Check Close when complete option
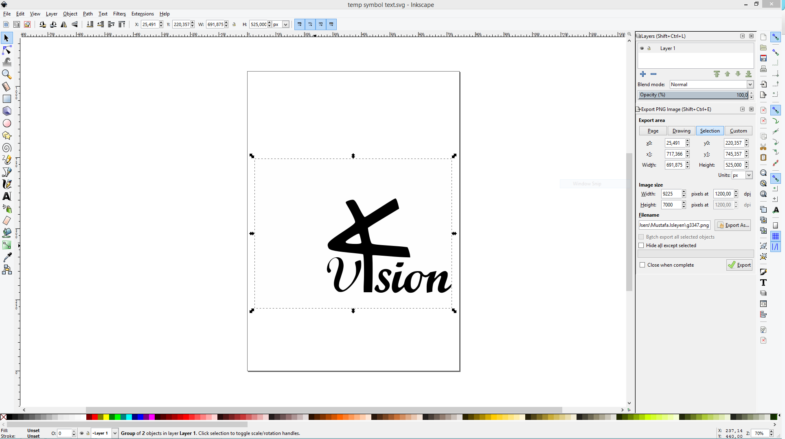The image size is (785, 439). [642, 265]
